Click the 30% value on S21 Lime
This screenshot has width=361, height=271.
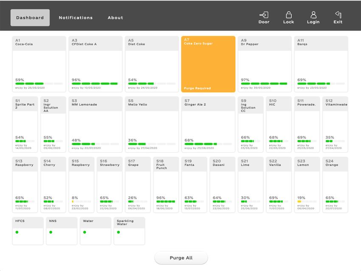245,198
